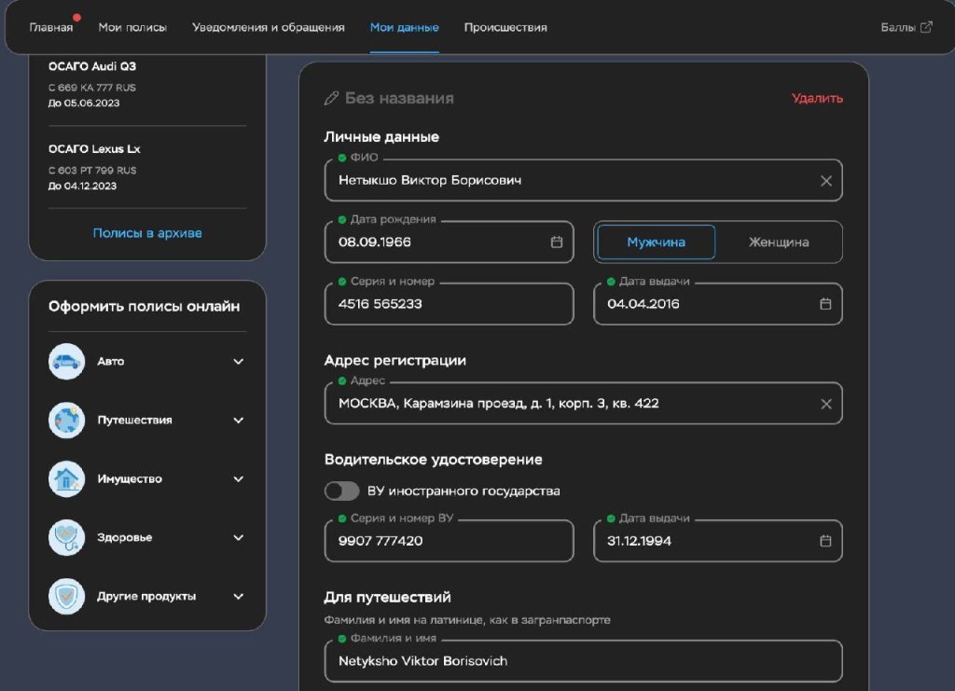Screen dimensions: 955x691
Task: Click the Серия и номер ВУ field
Action: (449, 542)
